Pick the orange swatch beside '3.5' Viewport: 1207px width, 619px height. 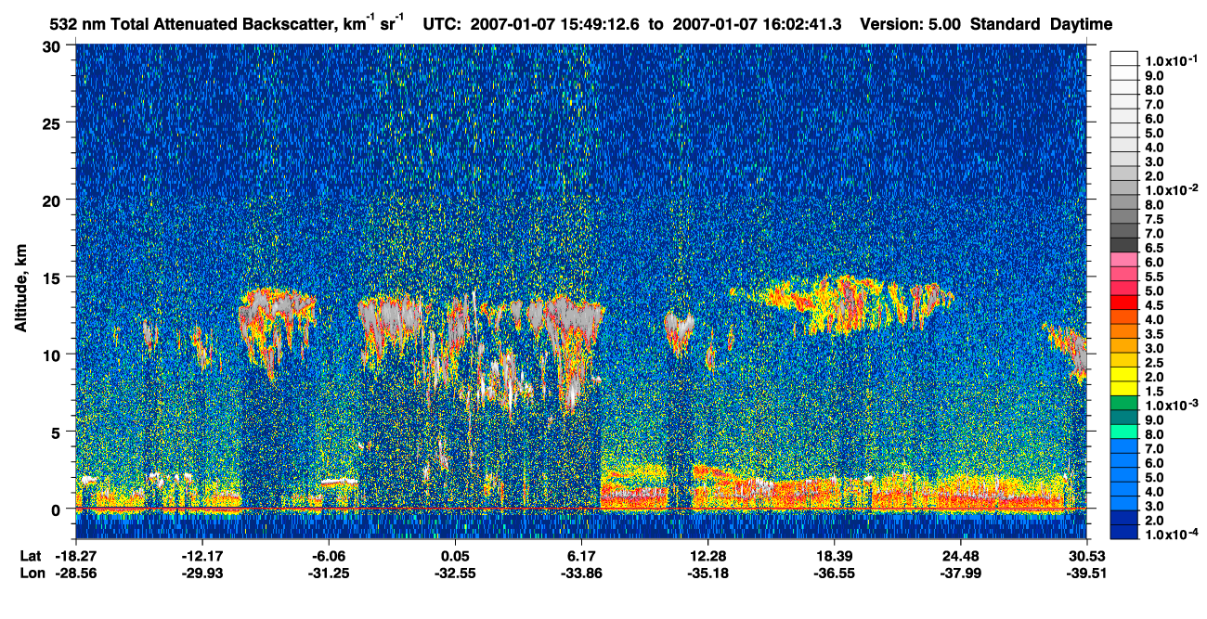pyautogui.click(x=1123, y=331)
